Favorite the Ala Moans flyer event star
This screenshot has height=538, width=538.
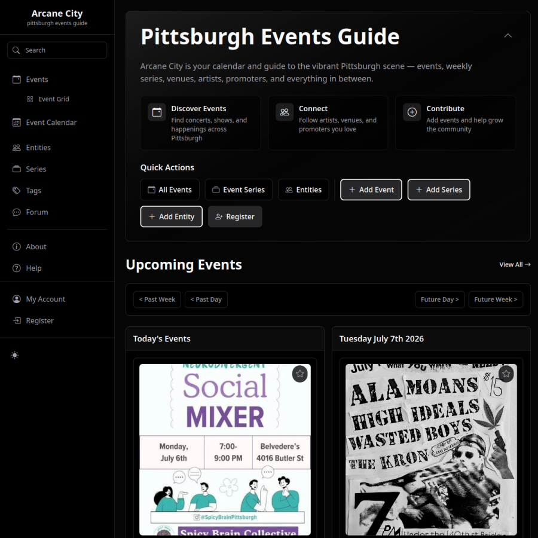pos(506,374)
